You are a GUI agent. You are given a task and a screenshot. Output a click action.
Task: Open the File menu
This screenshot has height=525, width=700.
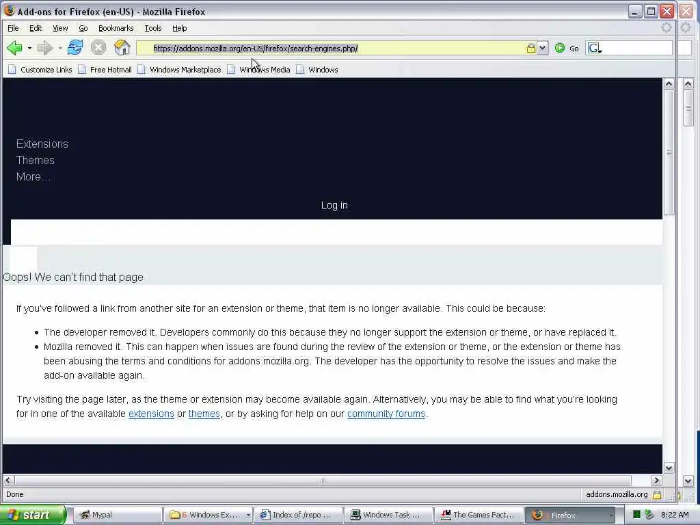click(x=14, y=28)
